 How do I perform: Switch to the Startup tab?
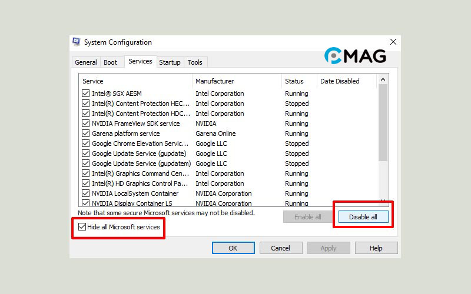170,62
